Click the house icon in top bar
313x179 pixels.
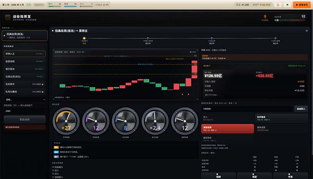(278, 5)
